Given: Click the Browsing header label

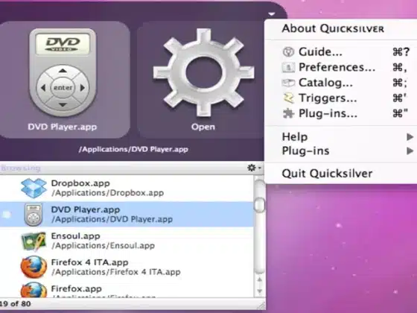Looking at the screenshot, I should click(x=21, y=168).
